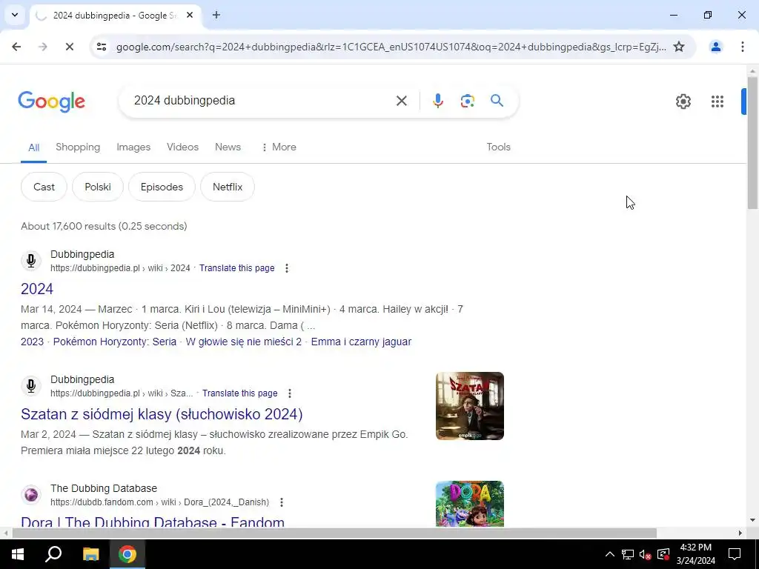This screenshot has width=759, height=569.
Task: Click the horizontal scrollbar thumb
Action: [334, 533]
